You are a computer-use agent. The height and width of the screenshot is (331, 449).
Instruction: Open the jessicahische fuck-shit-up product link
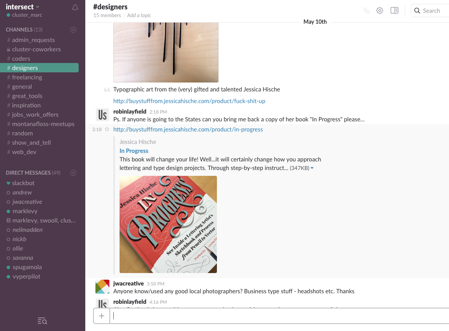click(189, 101)
